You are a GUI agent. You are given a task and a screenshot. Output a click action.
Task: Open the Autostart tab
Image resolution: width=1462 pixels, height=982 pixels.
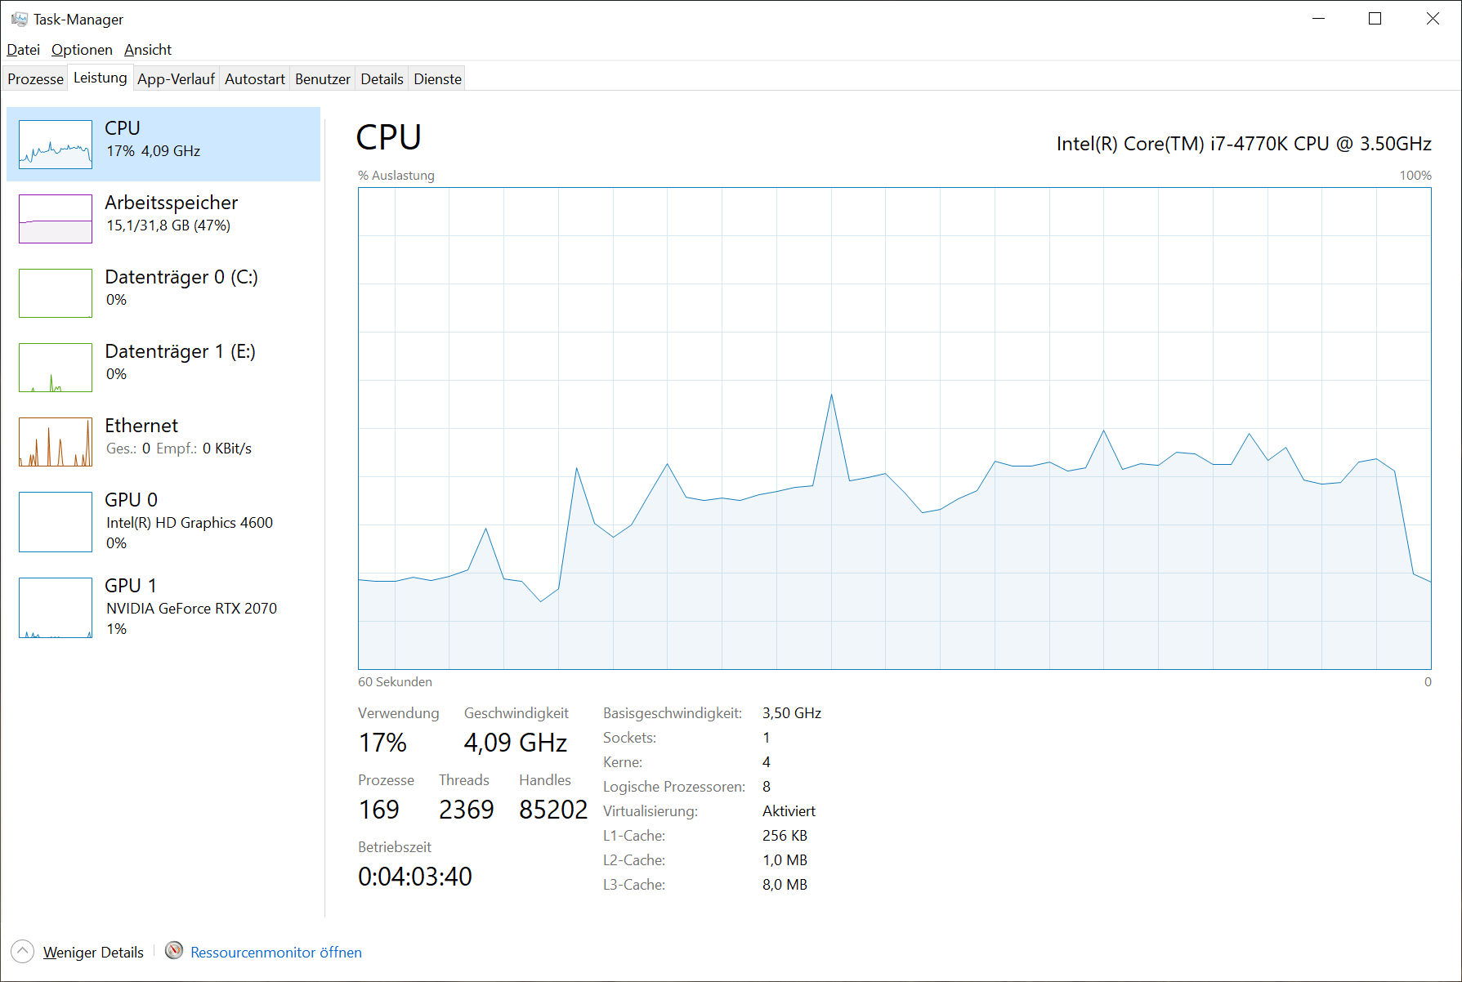point(255,79)
